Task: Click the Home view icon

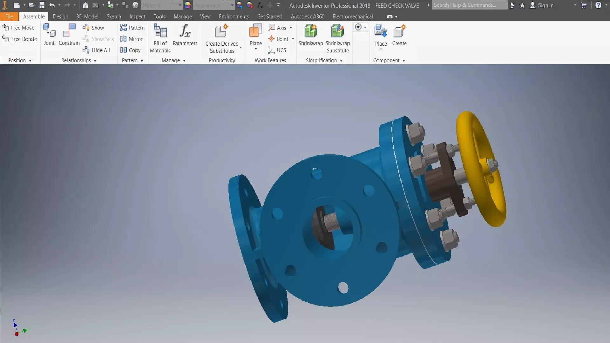Action: (85, 5)
